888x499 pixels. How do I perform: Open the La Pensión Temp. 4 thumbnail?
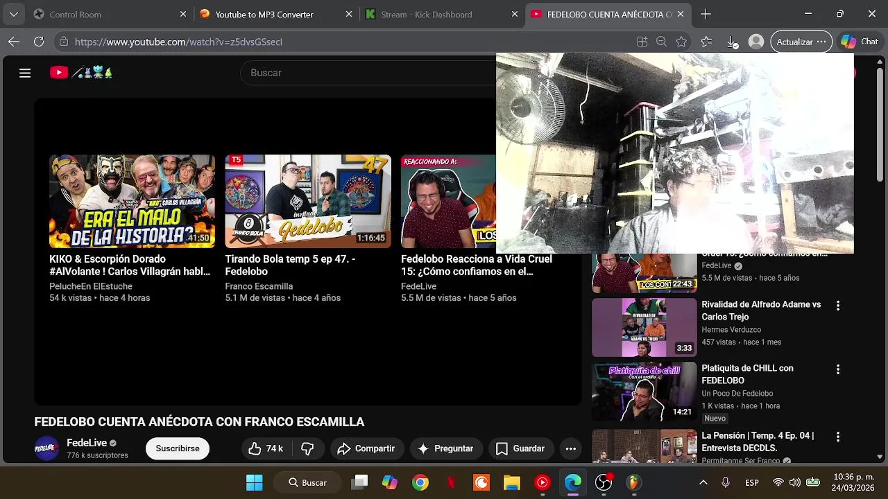pos(644,446)
